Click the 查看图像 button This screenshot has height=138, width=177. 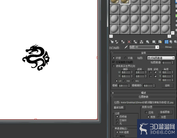click(165, 112)
